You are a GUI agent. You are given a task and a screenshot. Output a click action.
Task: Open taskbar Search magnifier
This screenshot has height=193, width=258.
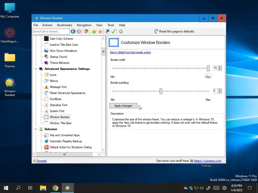[x=18, y=188]
